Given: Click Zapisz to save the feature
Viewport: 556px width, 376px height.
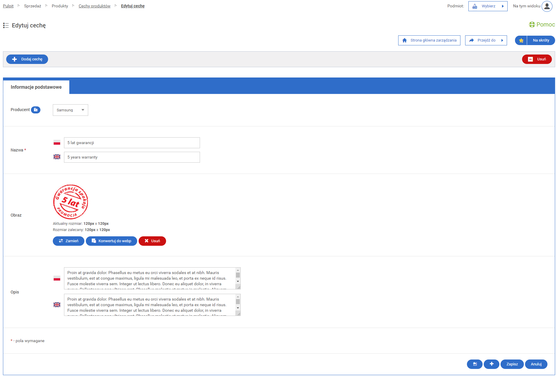Looking at the screenshot, I should (512, 364).
